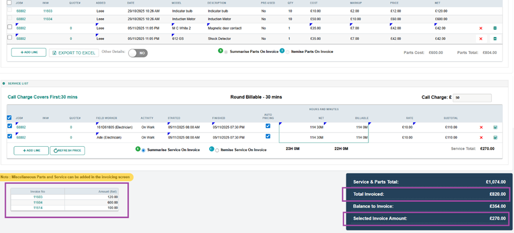514x233 pixels.
Task: Toggle the Other Details switch
Action: click(x=138, y=53)
